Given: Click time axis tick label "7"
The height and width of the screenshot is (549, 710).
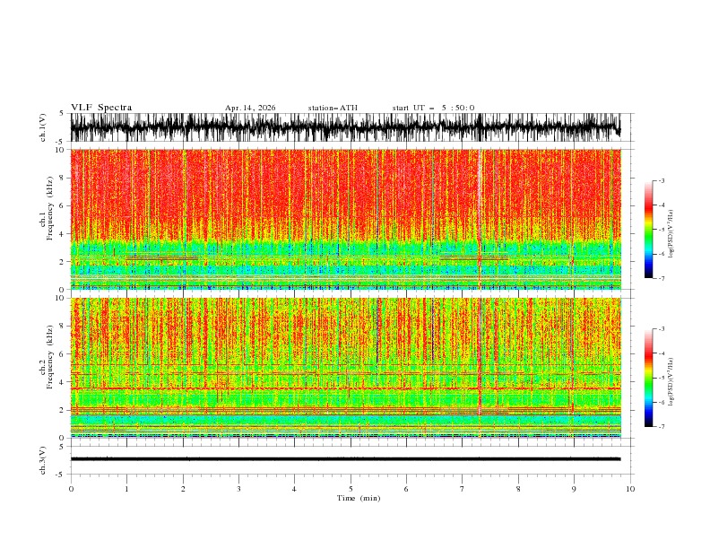Looking at the screenshot, I should [463, 489].
